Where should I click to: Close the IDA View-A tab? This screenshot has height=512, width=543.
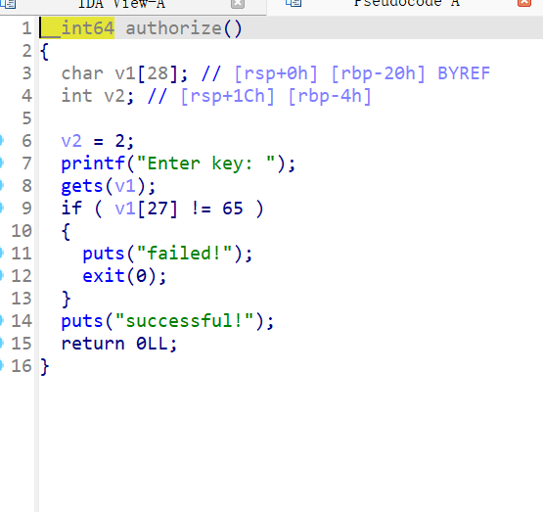(x=238, y=4)
